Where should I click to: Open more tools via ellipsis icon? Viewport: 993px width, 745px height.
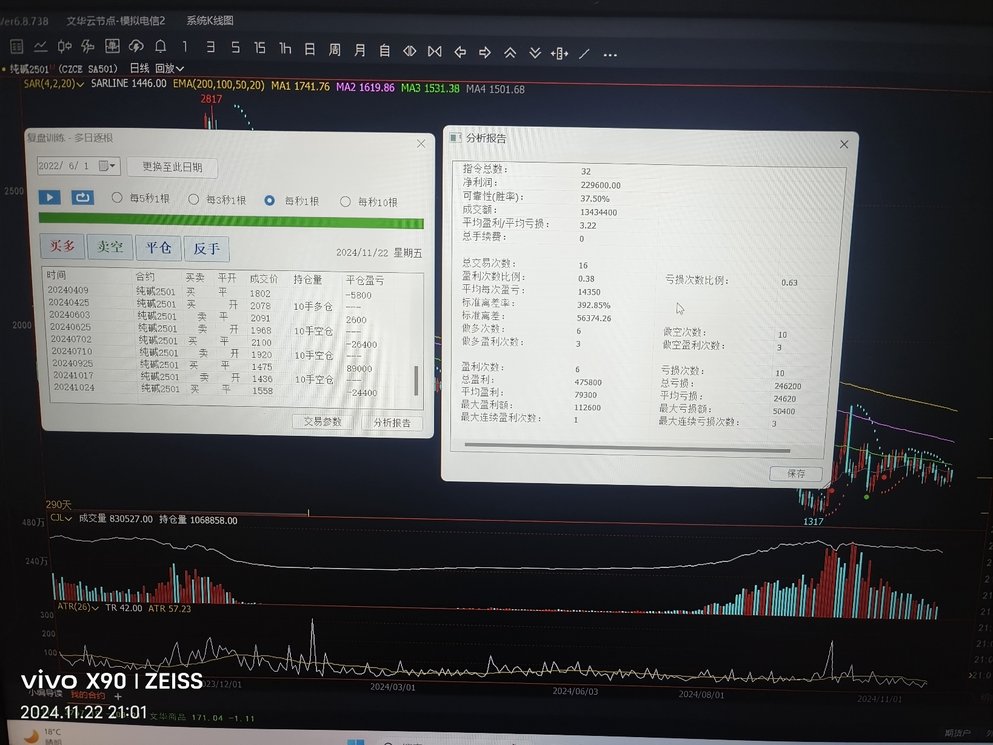610,55
